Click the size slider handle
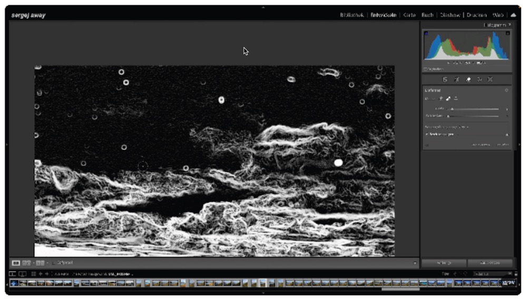This screenshot has width=527, height=299. pos(452,109)
